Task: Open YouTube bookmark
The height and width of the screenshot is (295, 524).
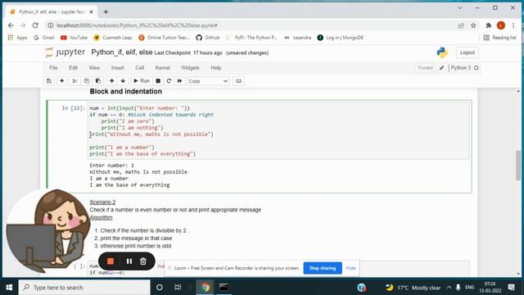Action: pos(74,38)
